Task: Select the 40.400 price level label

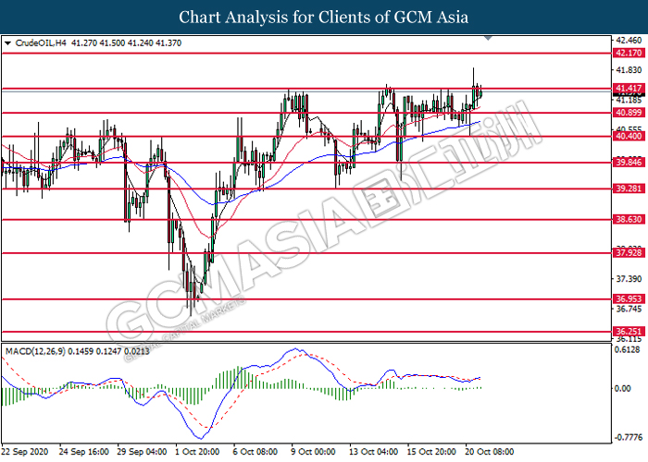Action: [x=629, y=136]
